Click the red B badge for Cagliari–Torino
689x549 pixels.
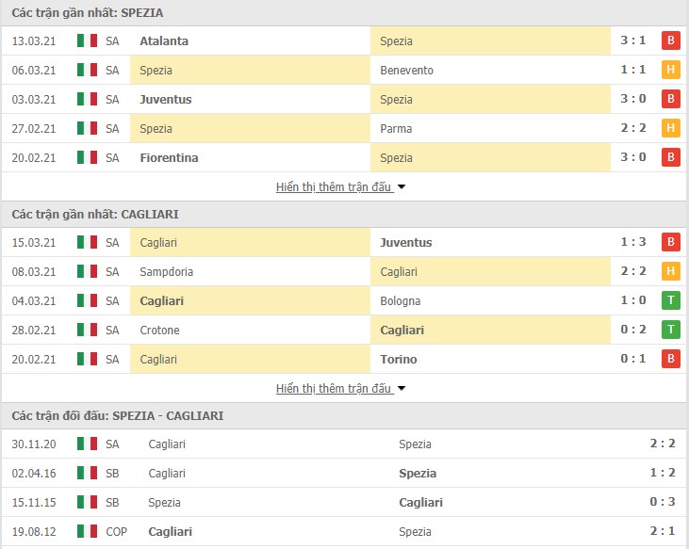click(x=670, y=359)
